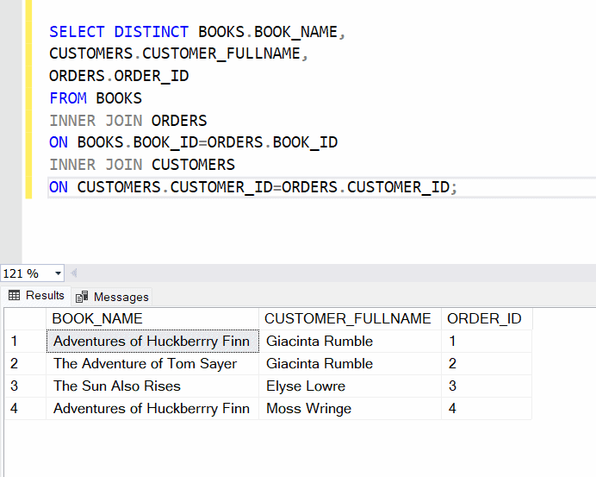The height and width of the screenshot is (477, 596).
Task: Click ON BOOKS.BOOK_ID=ORDERS.BOOK_ID line
Action: tap(194, 143)
